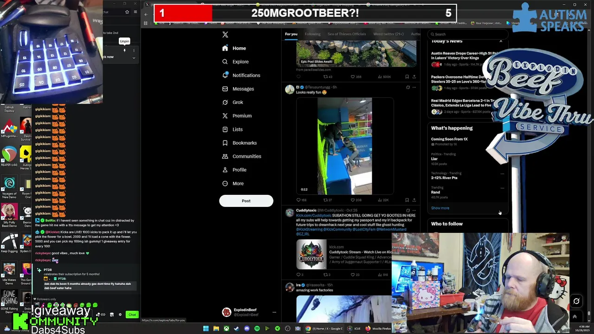Screen dimensions: 594x334
Task: Click the Post button
Action: 246,201
